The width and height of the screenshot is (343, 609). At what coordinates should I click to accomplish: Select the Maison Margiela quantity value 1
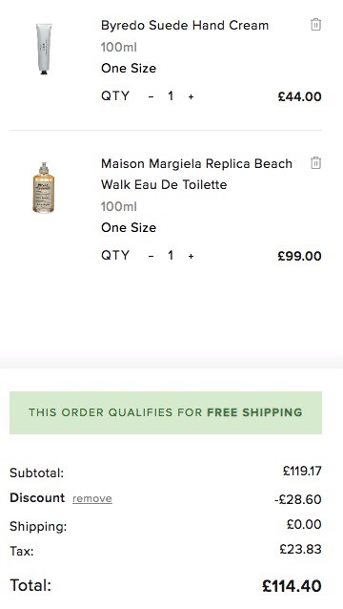point(171,256)
